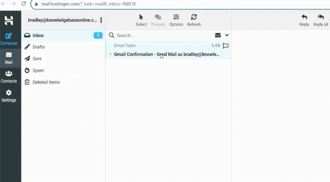Click unread dot on Gmail Confirmation
The image size is (330, 182).
[x=110, y=54]
